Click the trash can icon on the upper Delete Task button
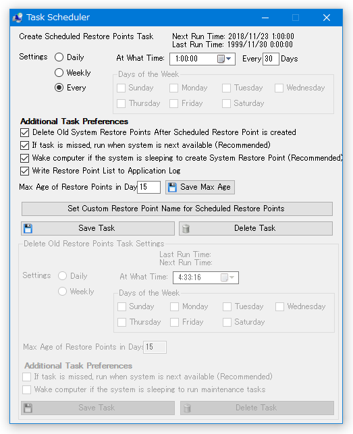 tap(186, 229)
